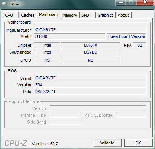155x149 pixels.
Task: Click the Side Band field
Action: click(66, 122)
